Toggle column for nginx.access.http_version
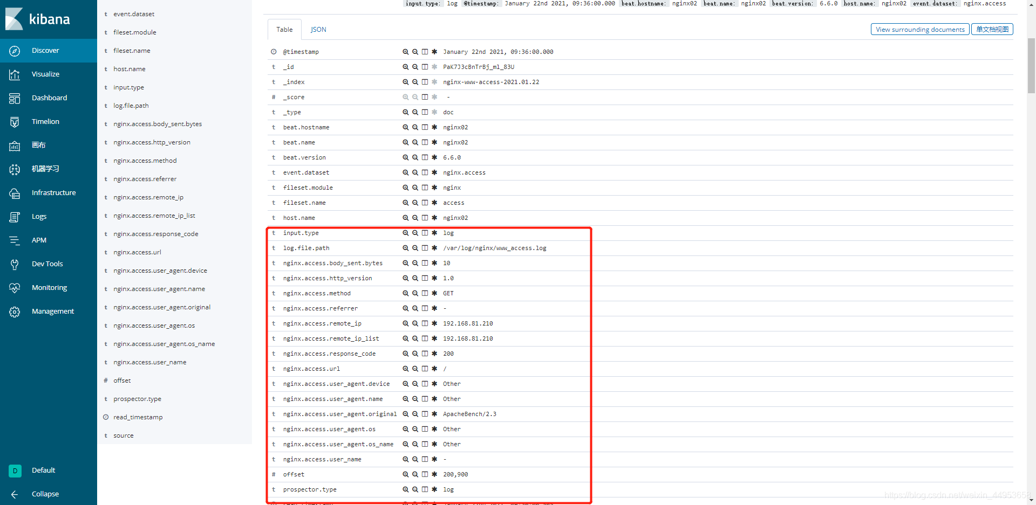The image size is (1036, 505). (425, 278)
